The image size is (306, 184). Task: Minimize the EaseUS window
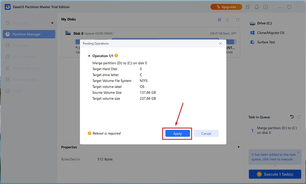pyautogui.click(x=280, y=7)
